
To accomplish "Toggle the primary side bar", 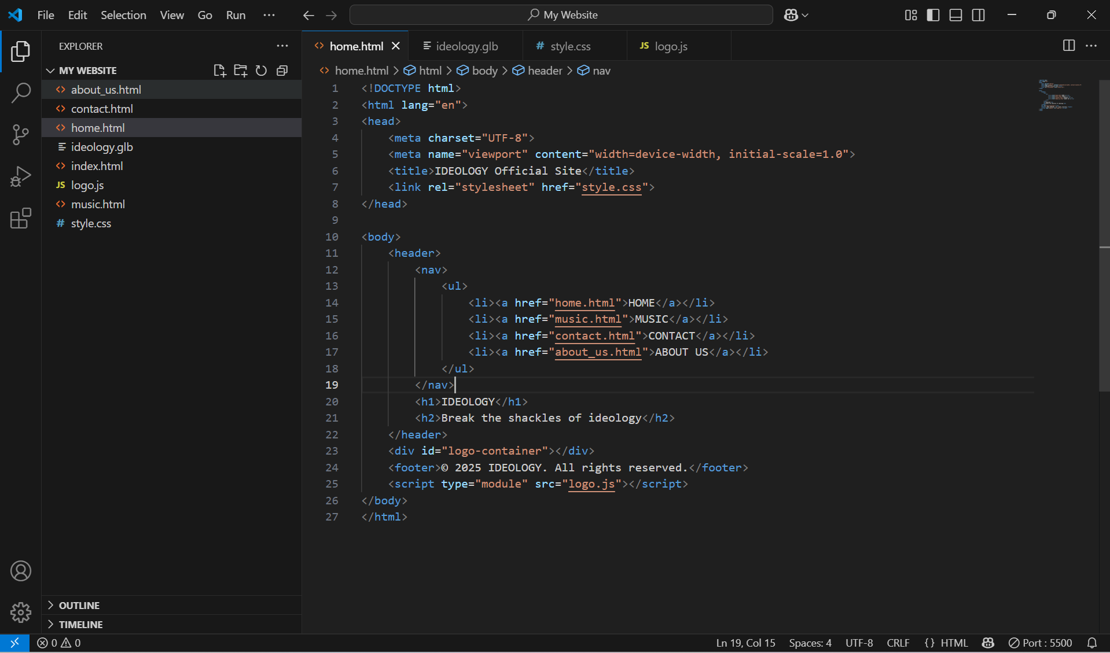I will [x=933, y=15].
